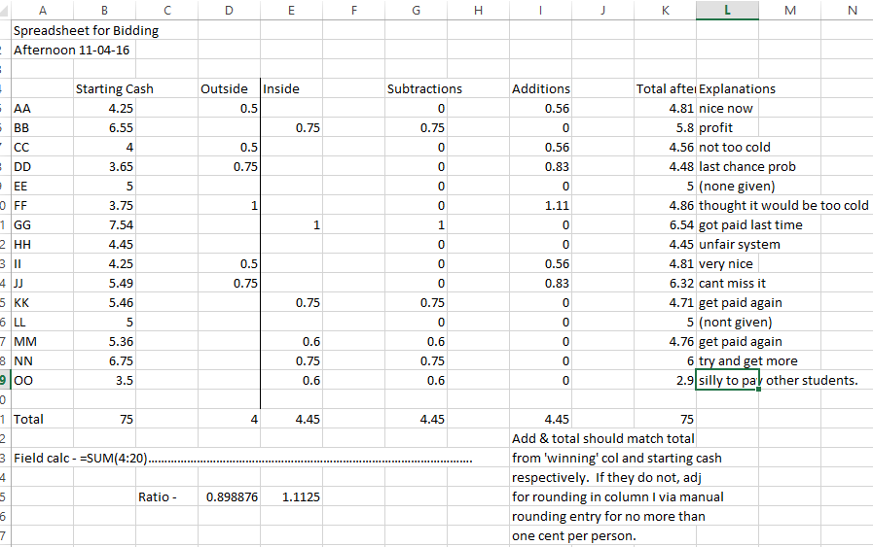This screenshot has width=873, height=547.
Task: Click the 'Total' row label cell
Action: [x=42, y=419]
